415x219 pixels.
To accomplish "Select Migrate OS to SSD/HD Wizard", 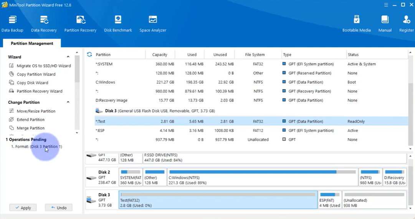I will coord(43,66).
